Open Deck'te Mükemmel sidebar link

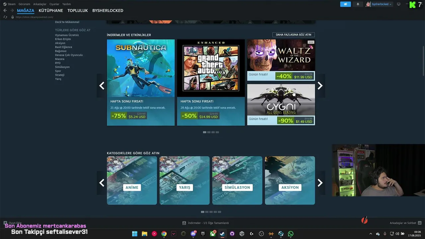tap(67, 22)
